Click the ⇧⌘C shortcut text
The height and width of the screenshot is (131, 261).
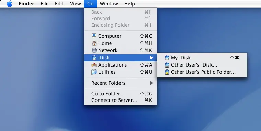(x=146, y=36)
